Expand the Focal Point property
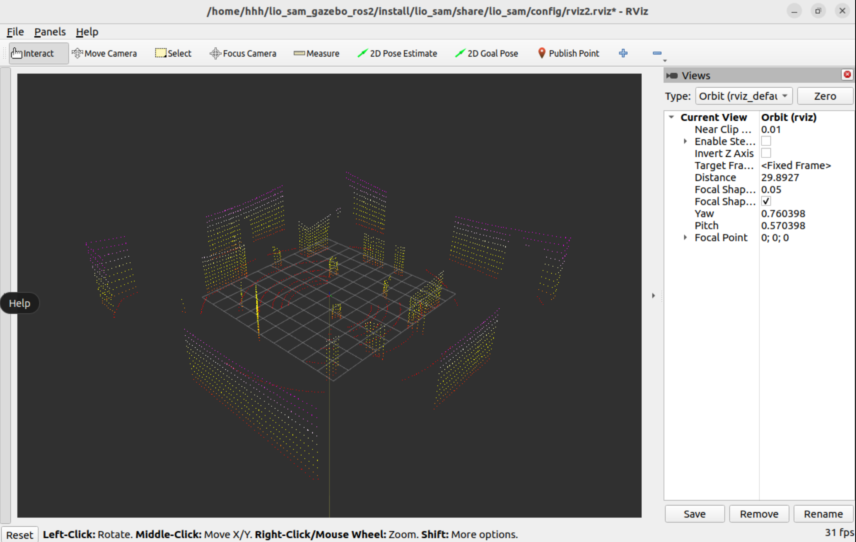856x542 pixels. (x=685, y=238)
